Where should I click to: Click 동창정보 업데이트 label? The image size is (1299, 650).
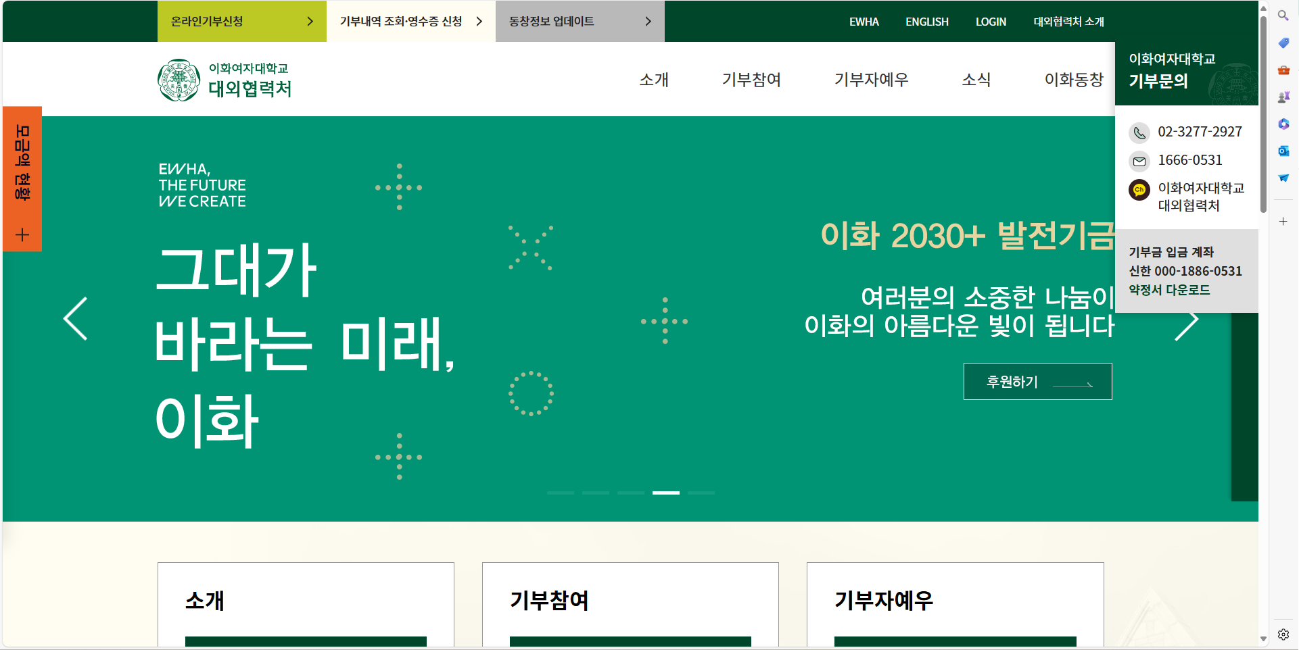coord(552,22)
